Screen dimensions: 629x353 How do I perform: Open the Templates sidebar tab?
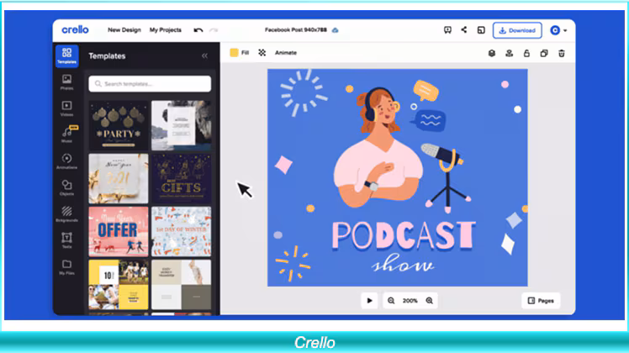click(x=66, y=55)
